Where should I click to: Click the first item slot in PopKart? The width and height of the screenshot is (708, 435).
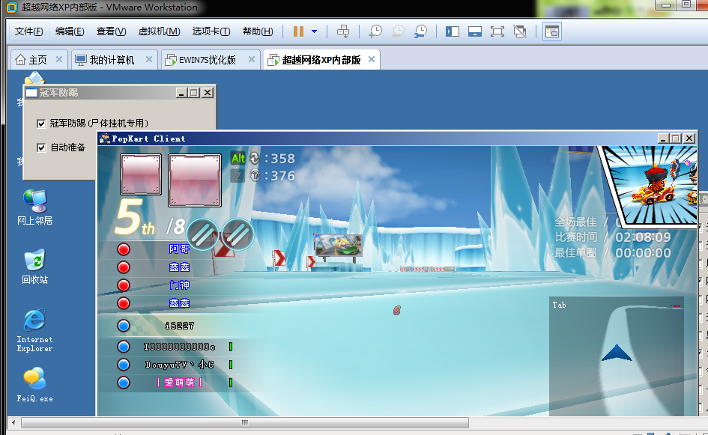[141, 174]
